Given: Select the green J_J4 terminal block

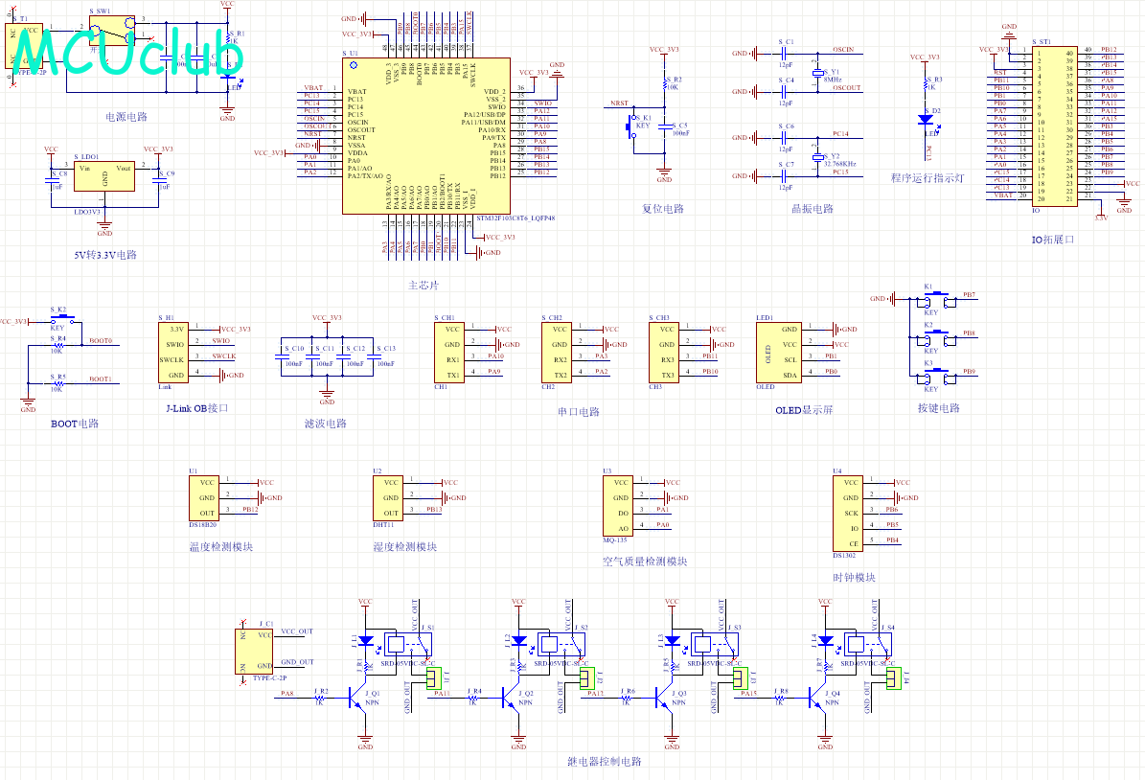Looking at the screenshot, I should [895, 678].
